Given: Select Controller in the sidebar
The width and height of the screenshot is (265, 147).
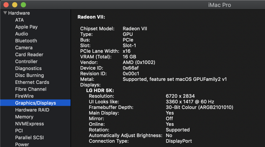Looking at the screenshot, I should [x=26, y=61].
